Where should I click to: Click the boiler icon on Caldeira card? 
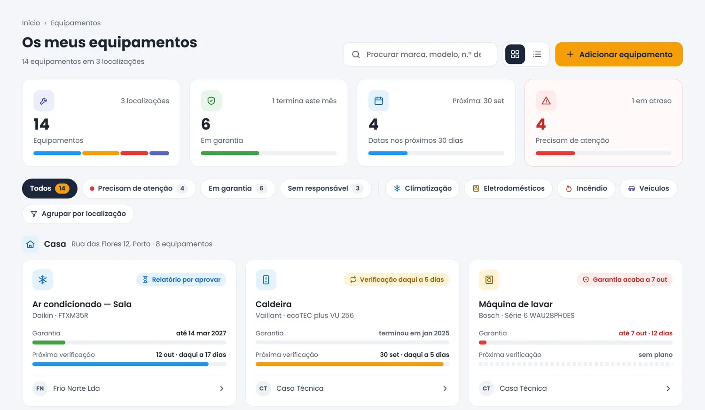(266, 280)
